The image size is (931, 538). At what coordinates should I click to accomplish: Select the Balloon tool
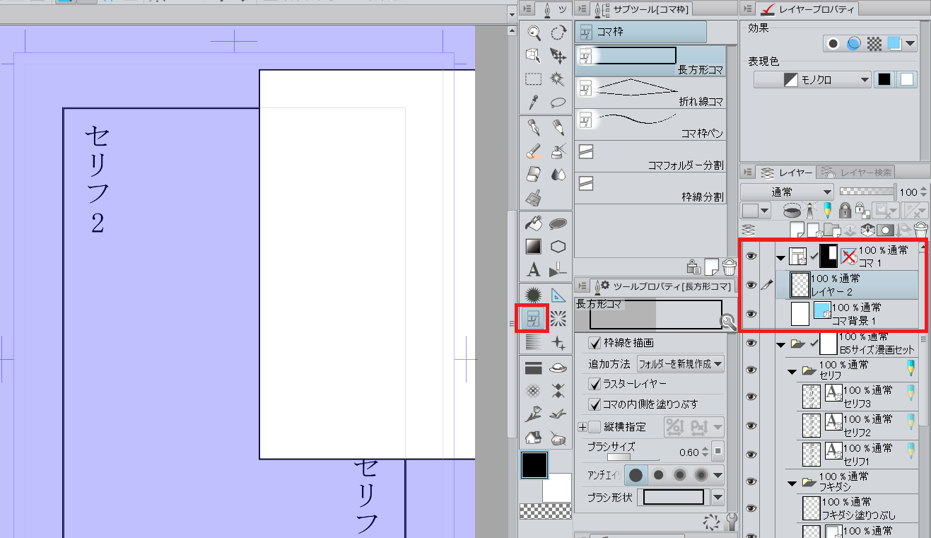point(558,224)
